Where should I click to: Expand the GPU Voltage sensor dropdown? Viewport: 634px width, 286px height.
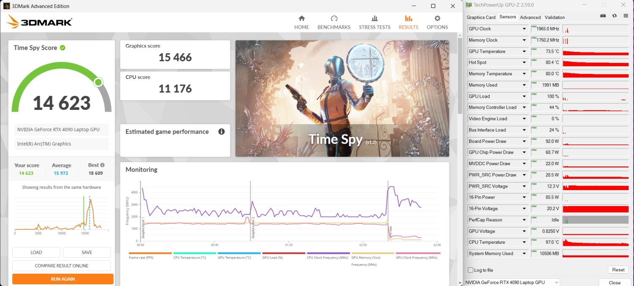coord(525,231)
